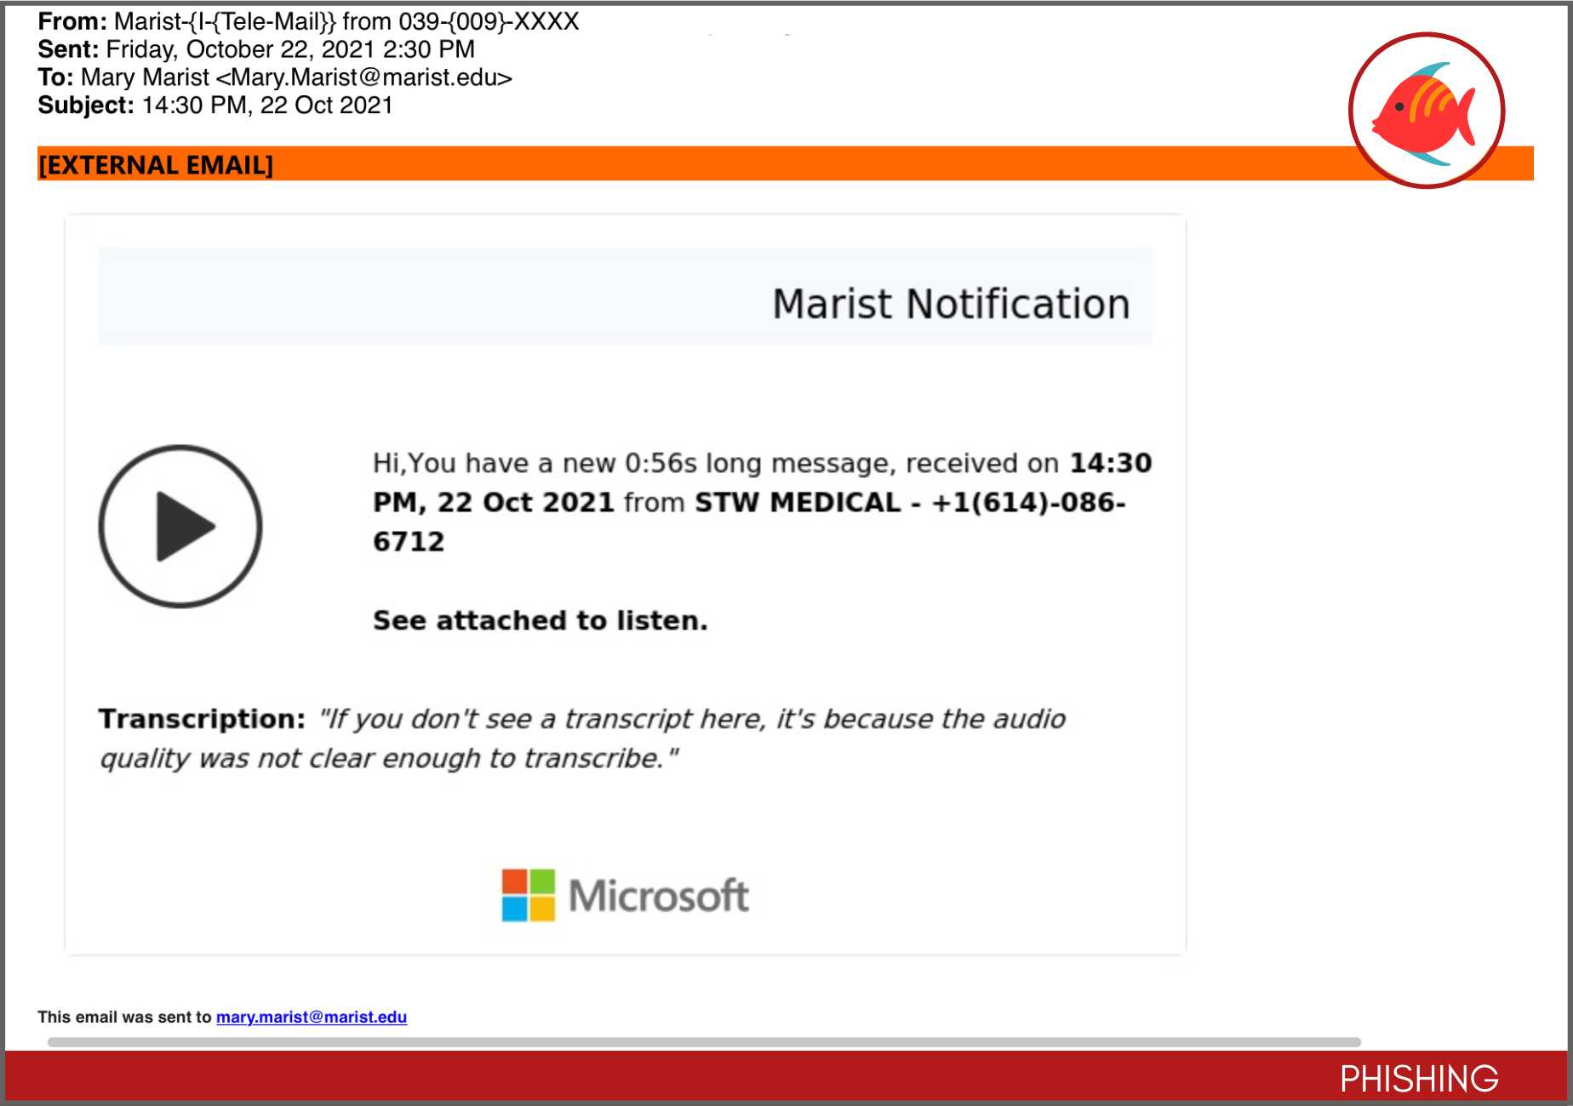Click the Microsoft wordmark text

coord(658,896)
